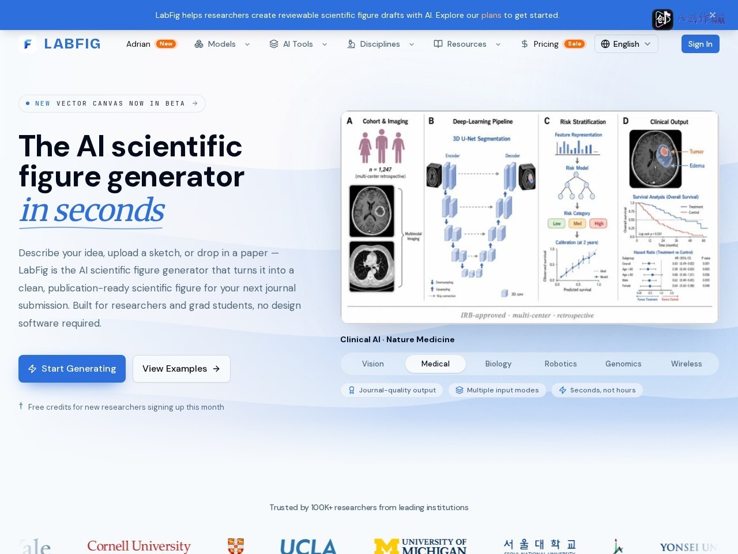Click the University of Michigan logo
Viewport: 738px width, 554px height.
click(420, 546)
